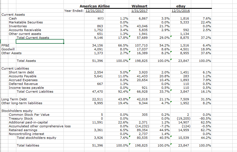
Task: Click American Airline additional paid-in-capital 11,591
Action: point(97,122)
